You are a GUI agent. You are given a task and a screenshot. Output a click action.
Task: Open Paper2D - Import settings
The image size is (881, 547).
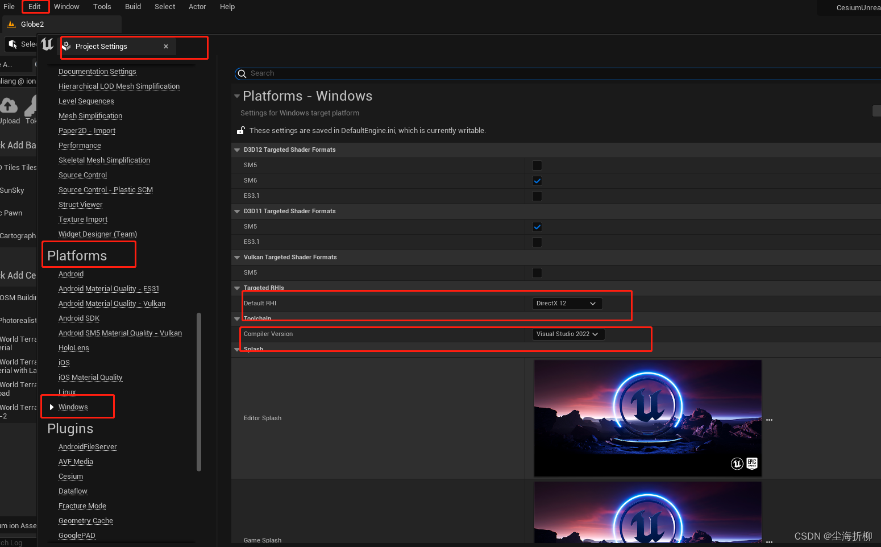coord(87,131)
